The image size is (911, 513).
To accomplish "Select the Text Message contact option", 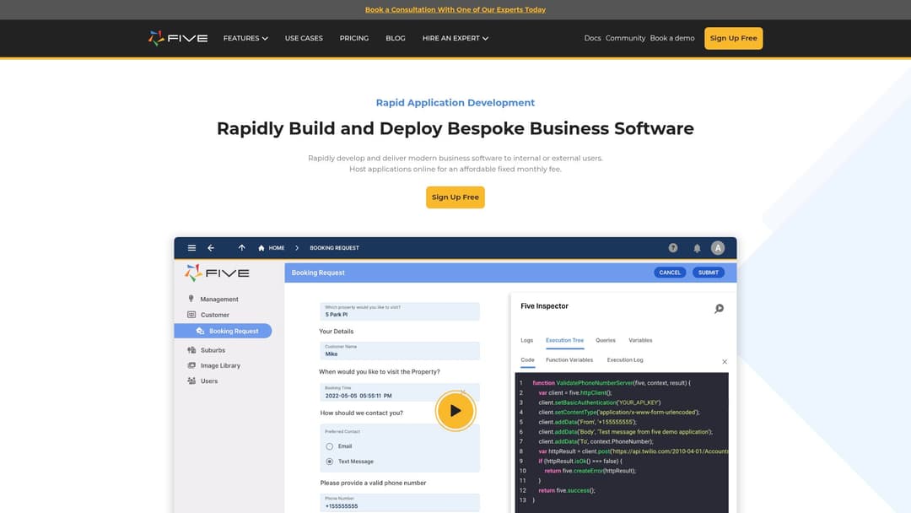I will (x=330, y=462).
